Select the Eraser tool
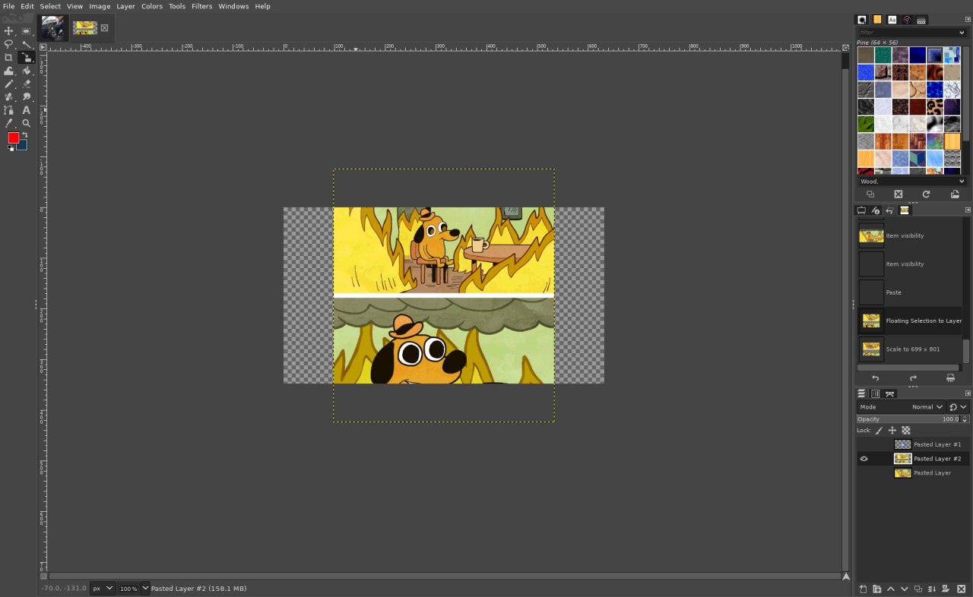 tap(27, 84)
